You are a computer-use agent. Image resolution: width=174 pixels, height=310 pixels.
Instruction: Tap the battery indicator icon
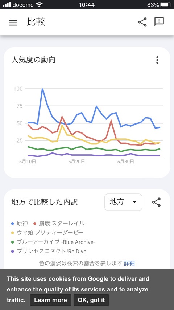pos(166,5)
